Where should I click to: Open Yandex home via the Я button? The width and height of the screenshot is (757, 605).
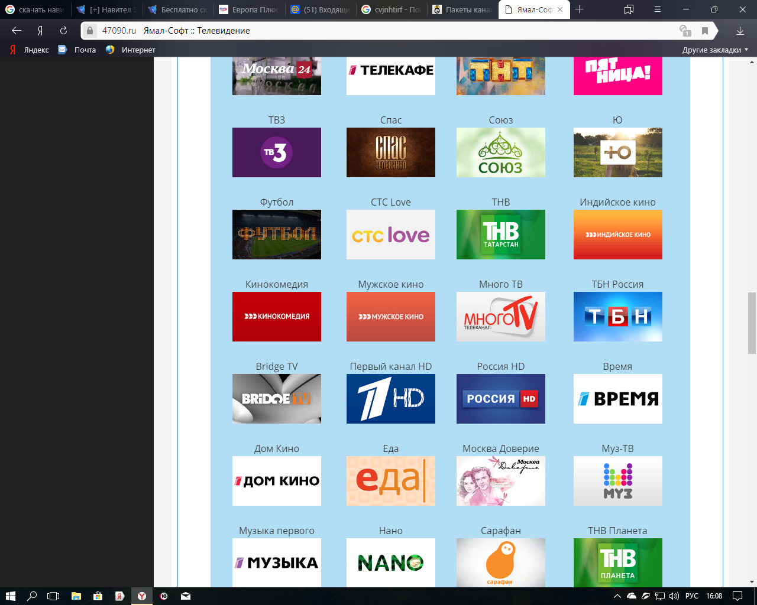pyautogui.click(x=40, y=31)
